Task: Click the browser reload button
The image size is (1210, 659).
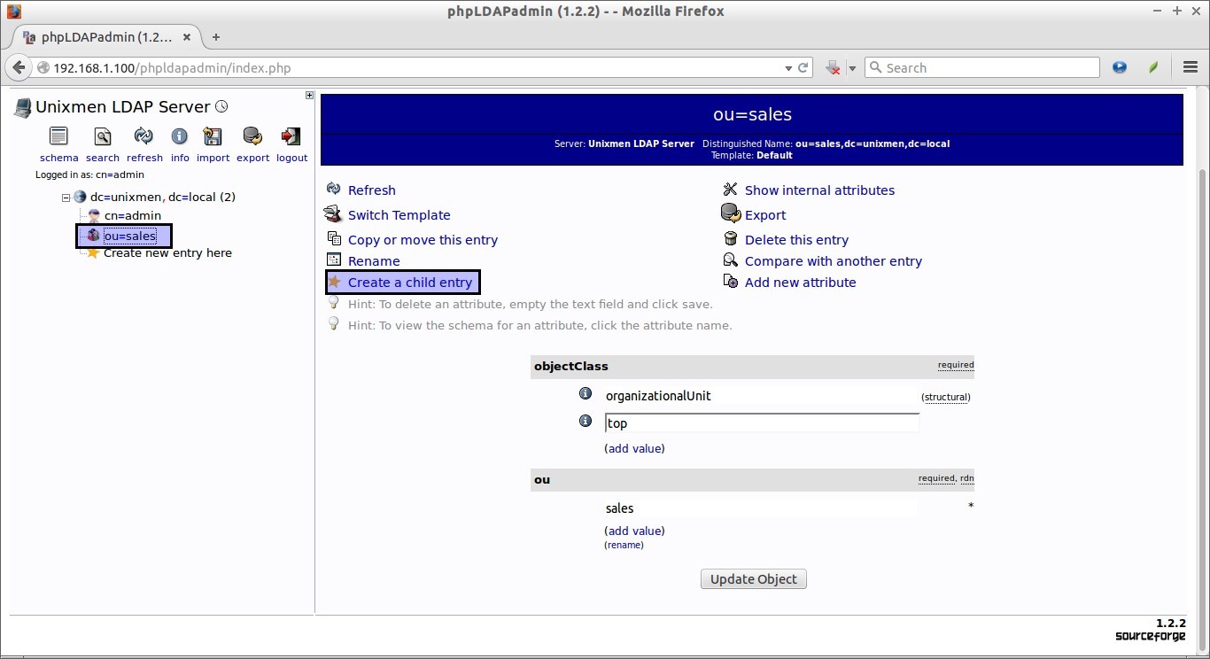Action: tap(803, 67)
